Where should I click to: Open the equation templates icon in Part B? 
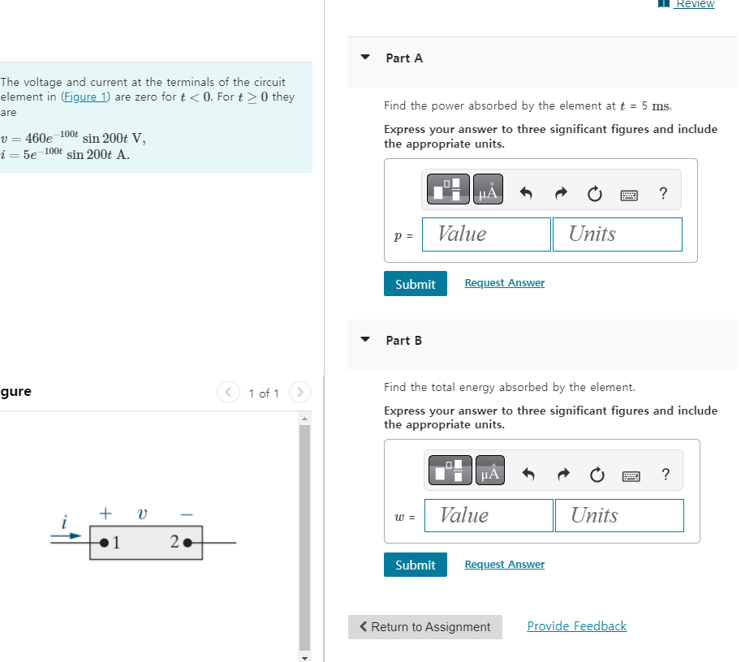tap(450, 470)
